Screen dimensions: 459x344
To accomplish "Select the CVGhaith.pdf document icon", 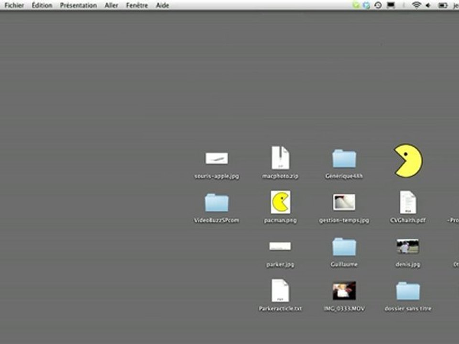I will coord(408,202).
